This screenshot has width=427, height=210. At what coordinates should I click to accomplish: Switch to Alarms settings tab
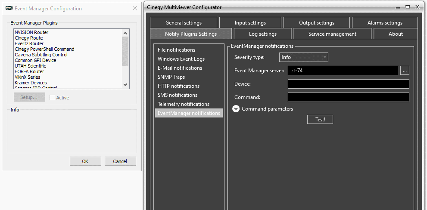click(x=385, y=23)
